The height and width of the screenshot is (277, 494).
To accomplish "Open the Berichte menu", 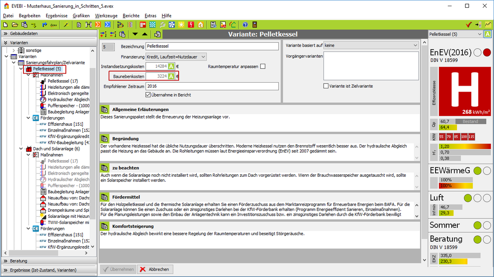I will coord(131,16).
